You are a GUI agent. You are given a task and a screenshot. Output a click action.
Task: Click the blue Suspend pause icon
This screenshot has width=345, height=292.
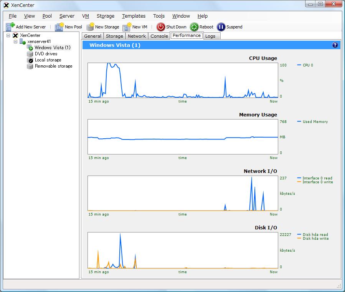tap(221, 27)
